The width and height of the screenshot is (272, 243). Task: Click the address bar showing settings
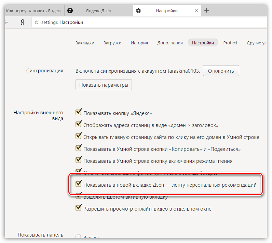pos(149,22)
